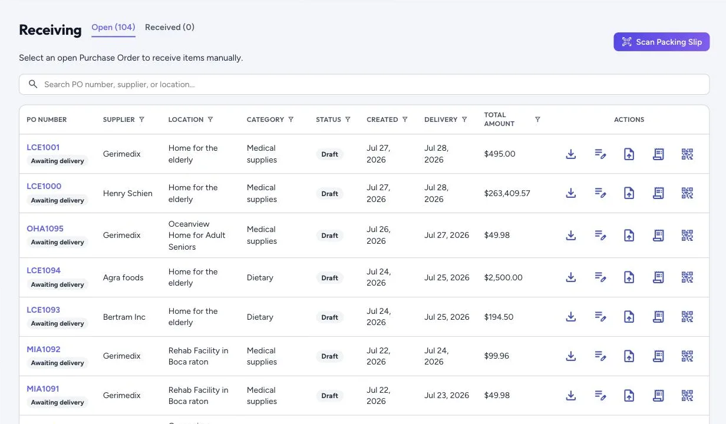Select the Bertram Inc supplier cell
This screenshot has width=726, height=424.
click(x=124, y=317)
